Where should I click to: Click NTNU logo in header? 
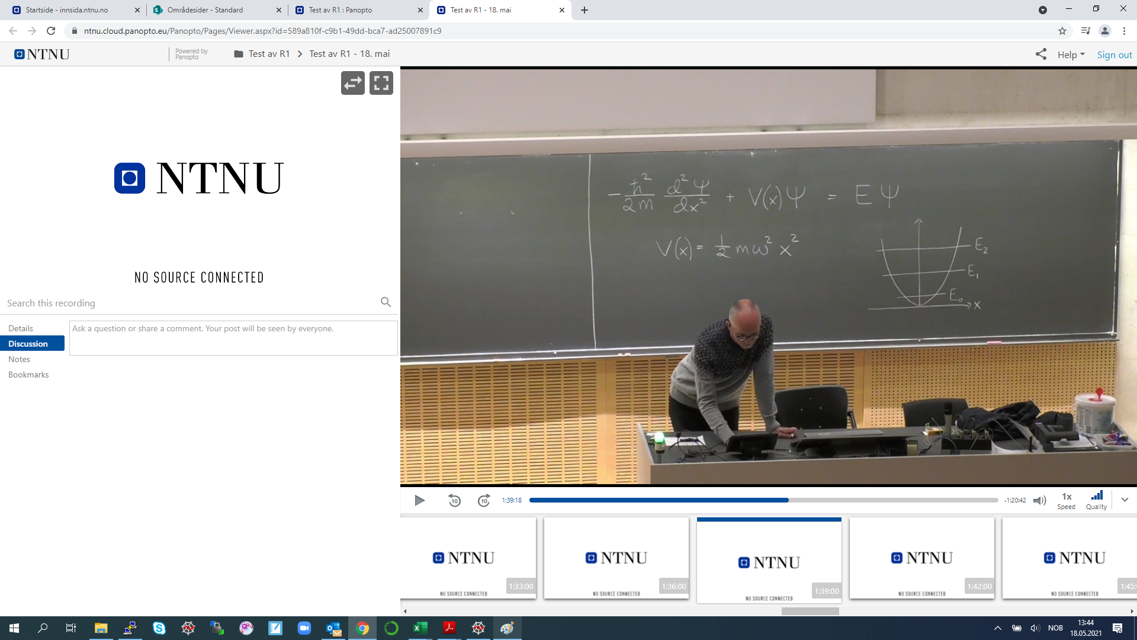point(42,55)
